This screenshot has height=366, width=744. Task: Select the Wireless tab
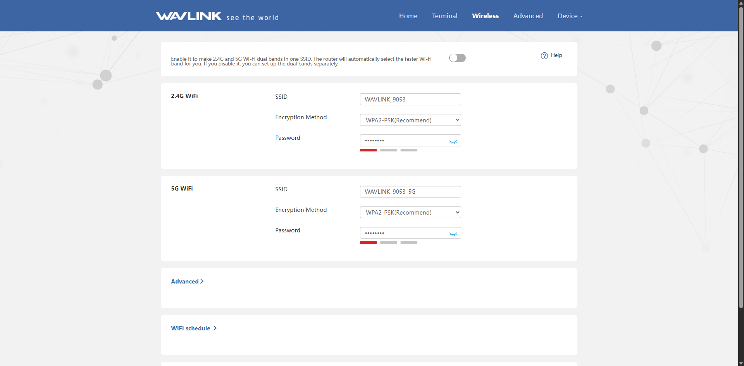click(485, 16)
